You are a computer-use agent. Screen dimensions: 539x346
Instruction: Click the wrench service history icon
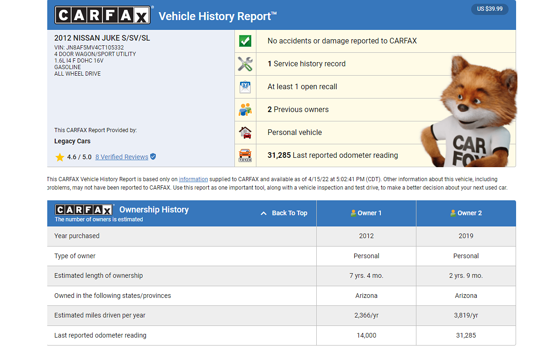tap(245, 64)
